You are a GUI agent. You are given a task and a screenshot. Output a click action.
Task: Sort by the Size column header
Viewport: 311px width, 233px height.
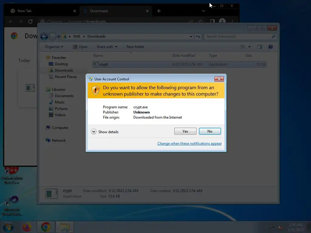tap(248, 56)
